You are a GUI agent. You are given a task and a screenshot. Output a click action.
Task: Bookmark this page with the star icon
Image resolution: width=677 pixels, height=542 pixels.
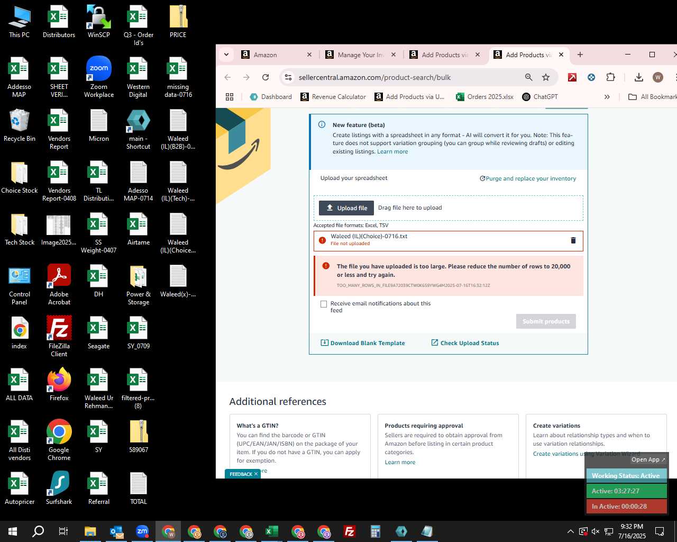(546, 77)
